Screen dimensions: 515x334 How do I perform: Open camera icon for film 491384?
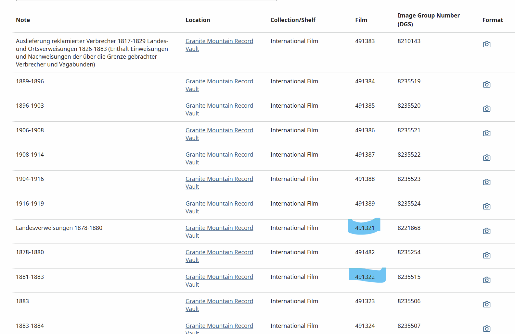[486, 84]
